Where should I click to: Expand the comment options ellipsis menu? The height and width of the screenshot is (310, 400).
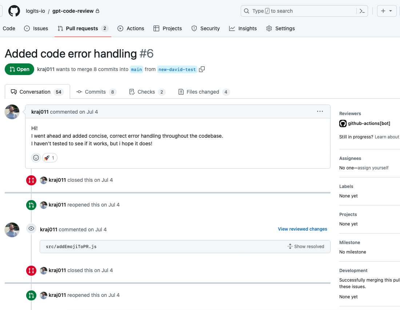pyautogui.click(x=320, y=111)
